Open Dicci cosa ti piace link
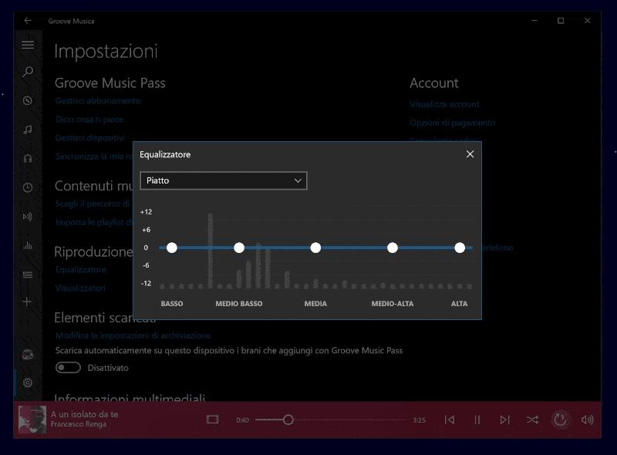Viewport: 617px width, 455px height. [x=89, y=120]
